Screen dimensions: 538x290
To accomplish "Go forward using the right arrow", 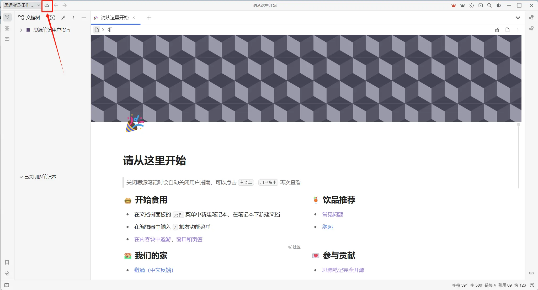I will [x=65, y=5].
